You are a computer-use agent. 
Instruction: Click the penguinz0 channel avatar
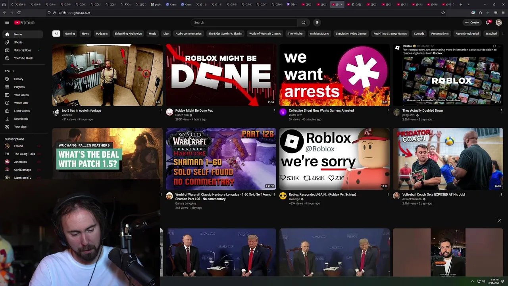tap(396, 112)
